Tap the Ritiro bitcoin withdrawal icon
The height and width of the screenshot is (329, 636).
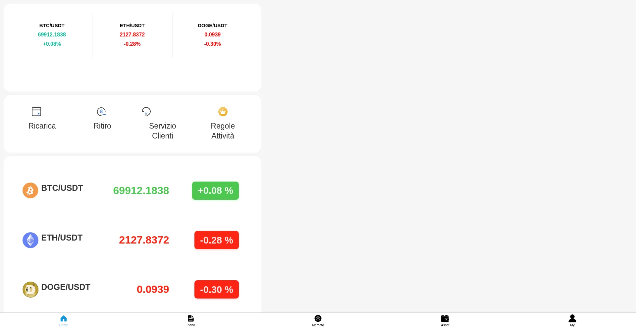[101, 112]
